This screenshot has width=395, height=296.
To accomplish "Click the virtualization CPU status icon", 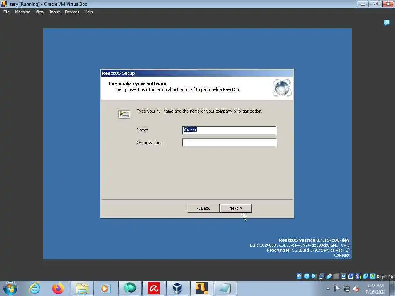I will point(358,276).
